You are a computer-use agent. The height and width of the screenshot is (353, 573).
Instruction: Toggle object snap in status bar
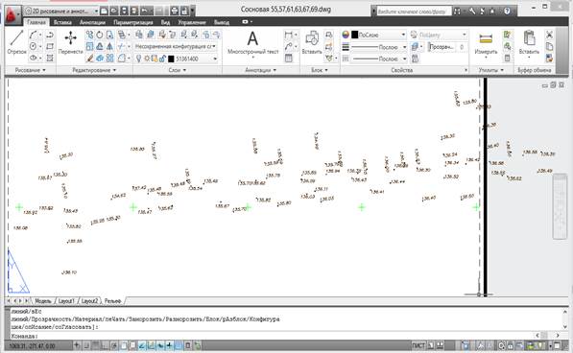[124, 345]
